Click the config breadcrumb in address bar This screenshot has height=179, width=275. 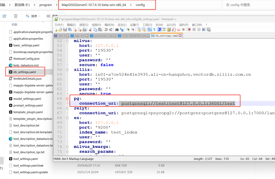click(140, 5)
